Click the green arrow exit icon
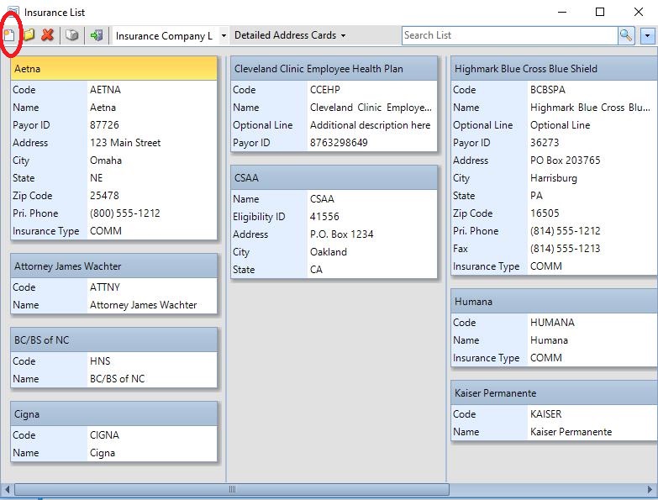 (x=97, y=35)
